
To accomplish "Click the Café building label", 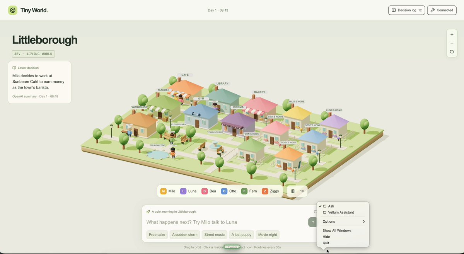I will (185, 75).
